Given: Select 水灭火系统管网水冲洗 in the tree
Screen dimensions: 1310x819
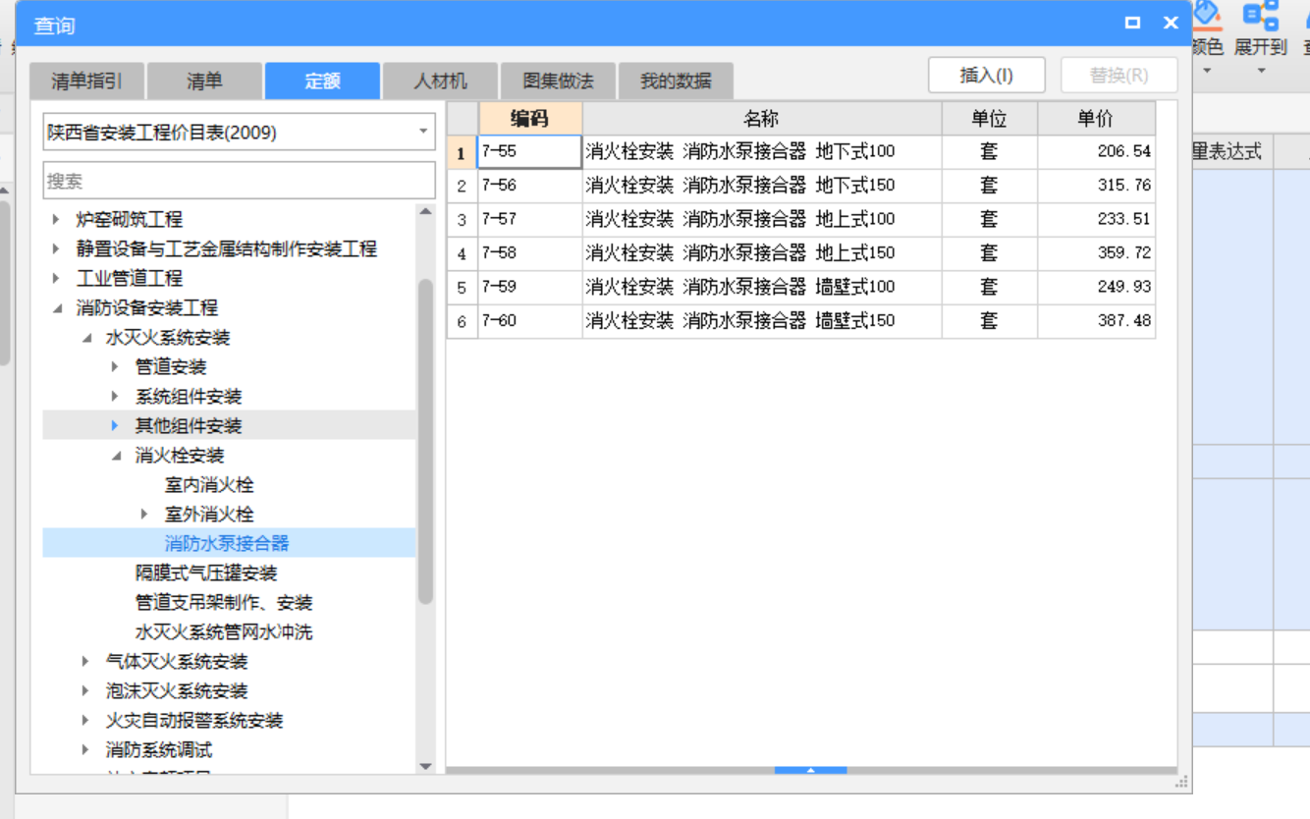Looking at the screenshot, I should [x=224, y=631].
